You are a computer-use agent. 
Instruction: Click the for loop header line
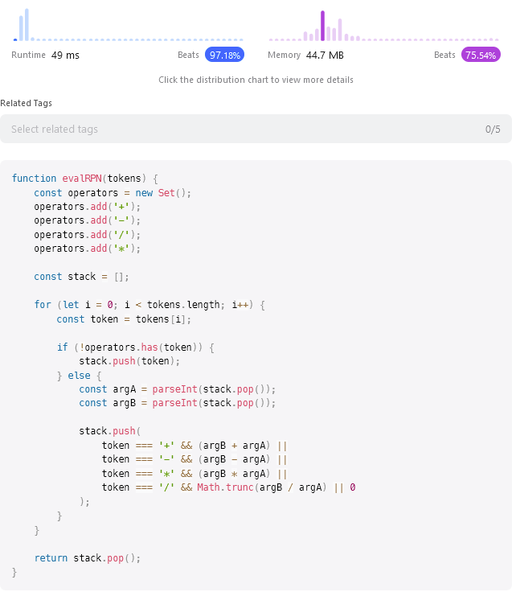point(149,305)
